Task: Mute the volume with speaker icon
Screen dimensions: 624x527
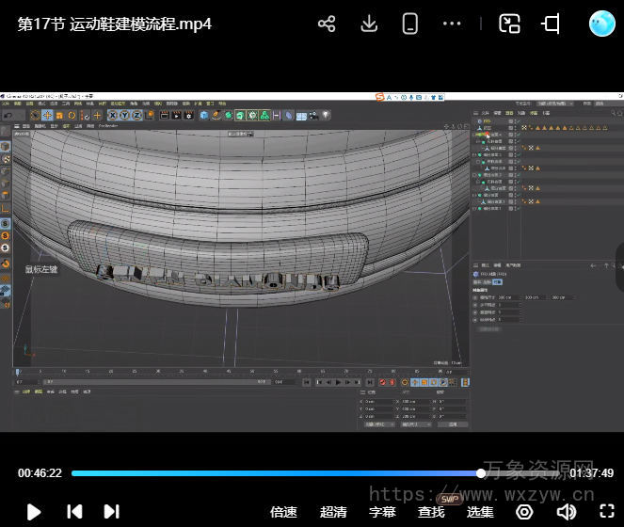Action: click(x=566, y=512)
